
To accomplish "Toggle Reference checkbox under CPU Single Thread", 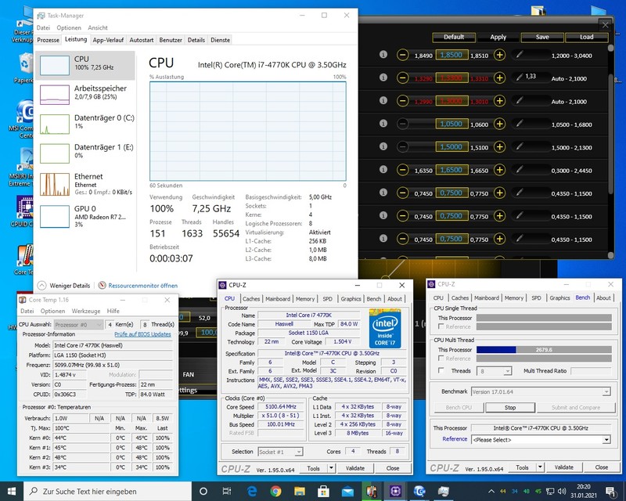I will (x=441, y=326).
